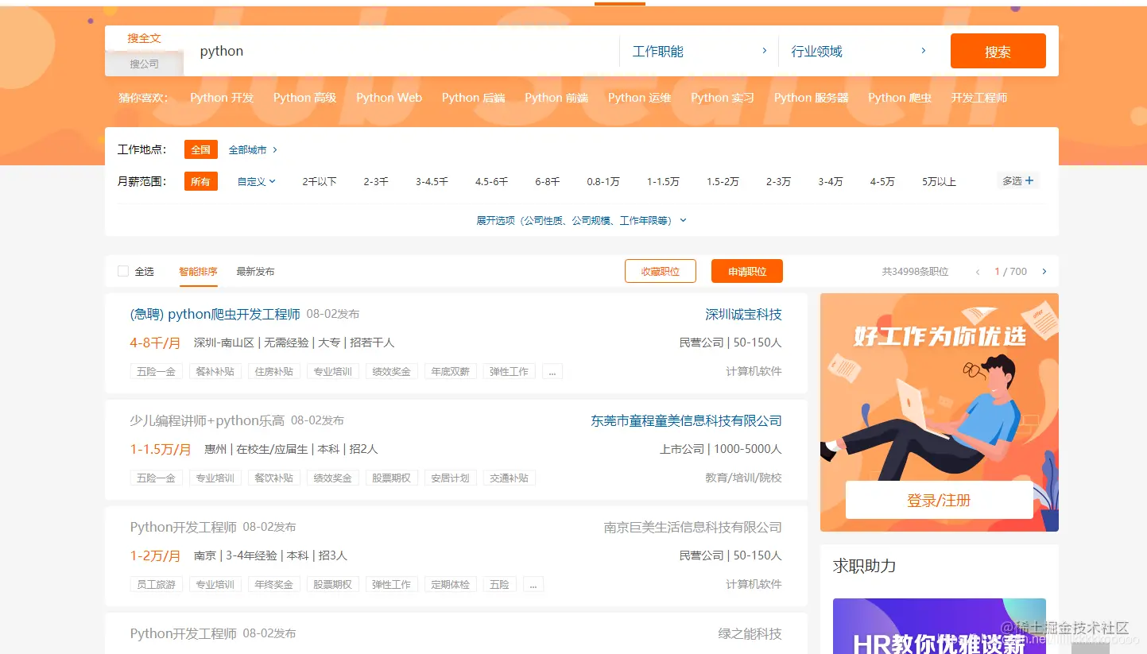The height and width of the screenshot is (654, 1147).
Task: Filter salary by 2-3千
Action: (x=376, y=181)
